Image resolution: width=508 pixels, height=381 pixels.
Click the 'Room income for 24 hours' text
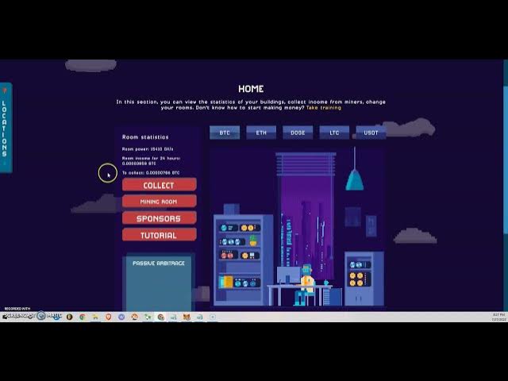[152, 160]
